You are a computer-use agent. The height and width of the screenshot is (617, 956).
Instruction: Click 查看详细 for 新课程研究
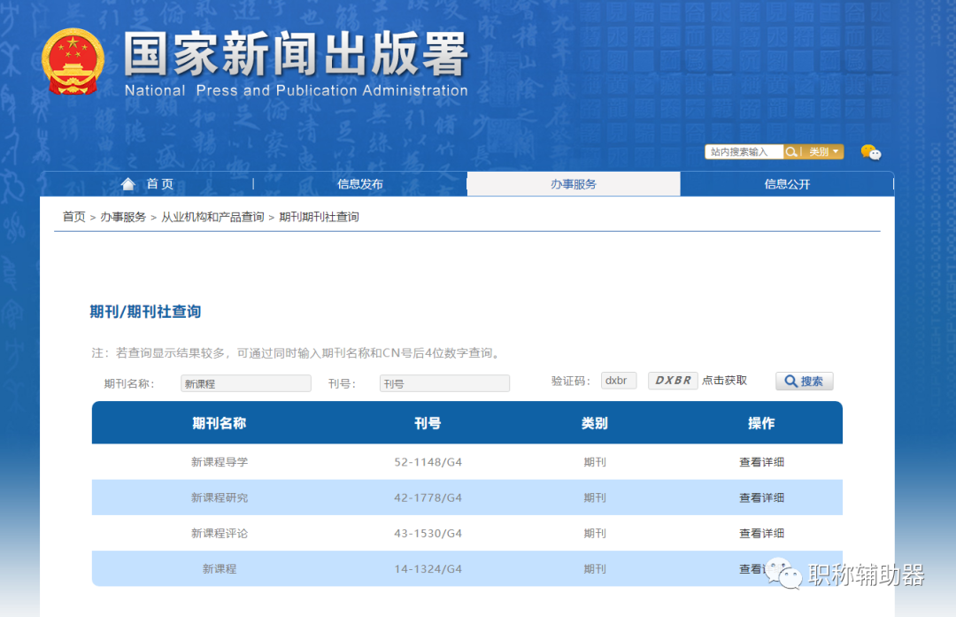tap(760, 497)
